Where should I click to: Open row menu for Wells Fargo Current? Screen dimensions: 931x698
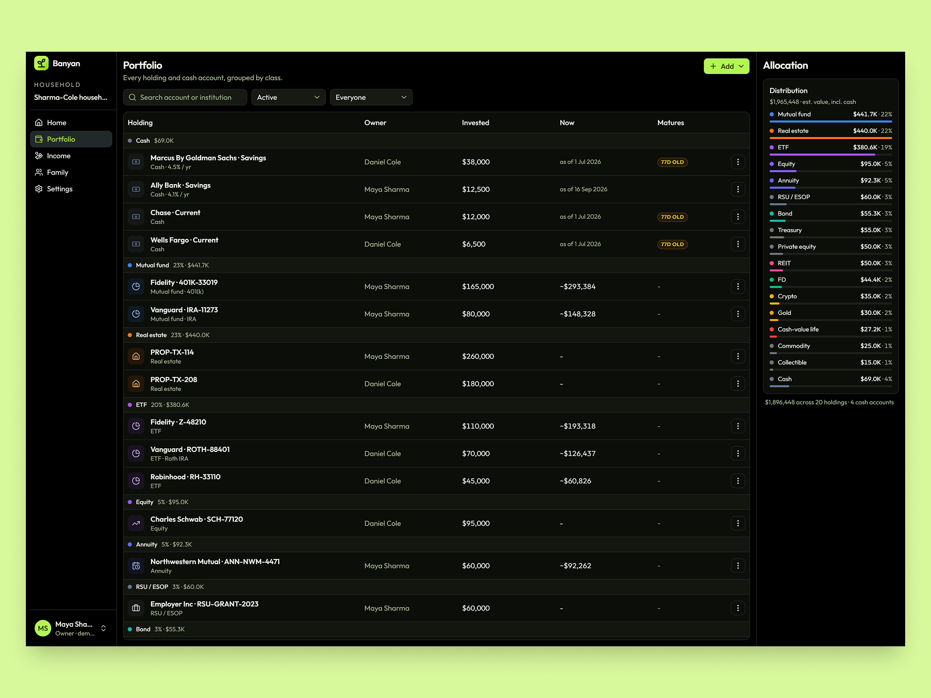[738, 244]
